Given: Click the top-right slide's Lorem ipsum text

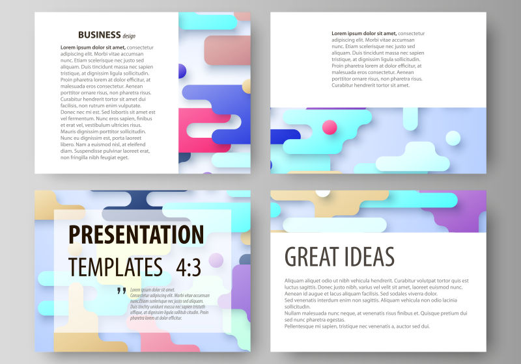Looking at the screenshot, I should 378,58.
